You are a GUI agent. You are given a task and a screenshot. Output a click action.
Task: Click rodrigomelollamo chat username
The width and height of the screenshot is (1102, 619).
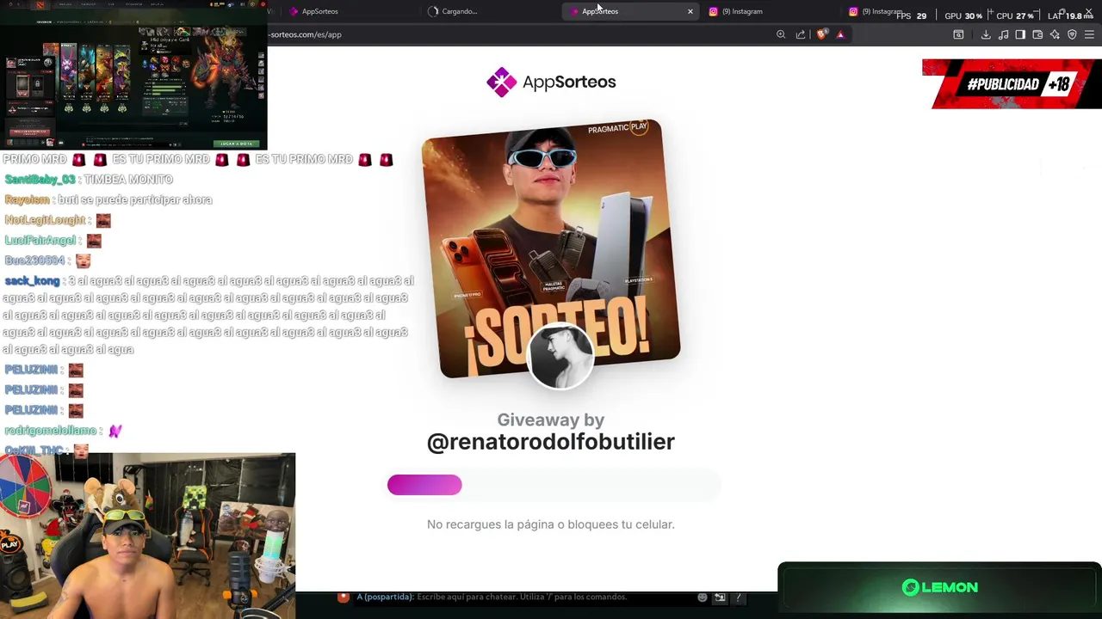[50, 431]
